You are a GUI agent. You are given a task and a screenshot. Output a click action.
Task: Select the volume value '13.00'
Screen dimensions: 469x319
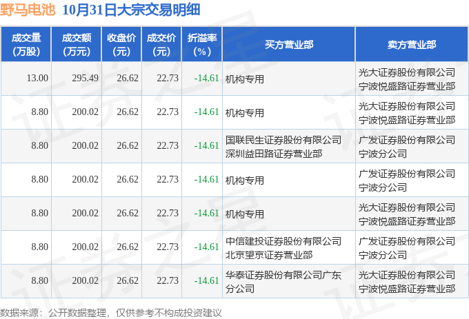(37, 79)
